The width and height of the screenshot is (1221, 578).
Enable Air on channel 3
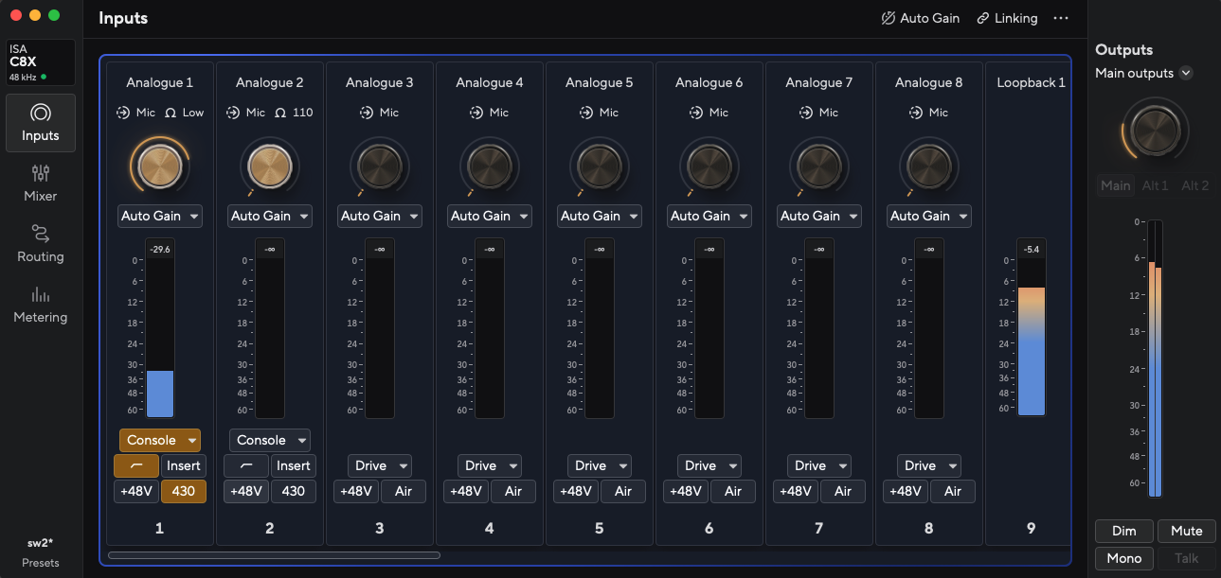coord(404,491)
